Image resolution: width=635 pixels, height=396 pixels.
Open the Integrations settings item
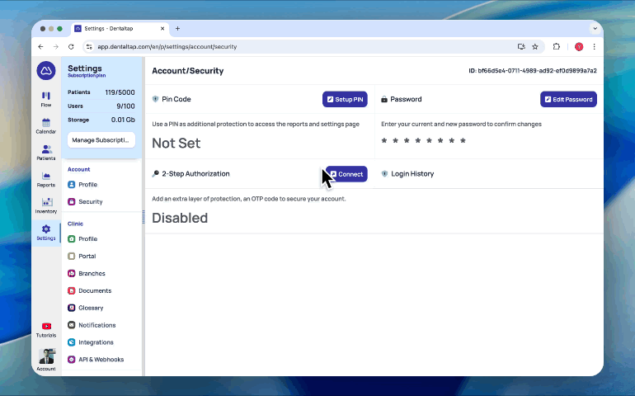96,342
